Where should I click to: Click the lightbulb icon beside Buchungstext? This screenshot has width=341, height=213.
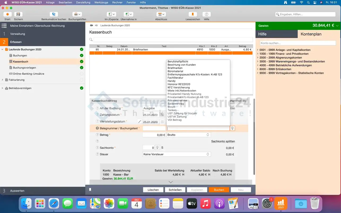[232, 128]
